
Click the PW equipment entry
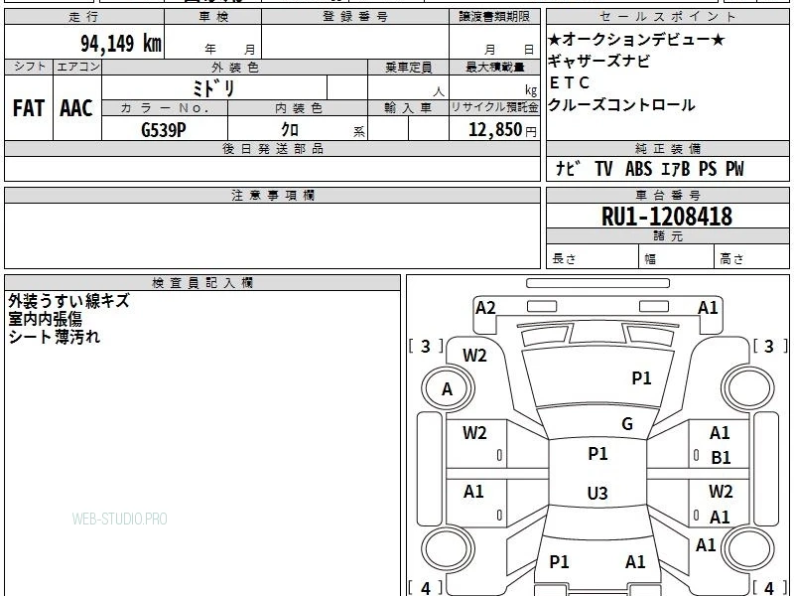point(734,168)
